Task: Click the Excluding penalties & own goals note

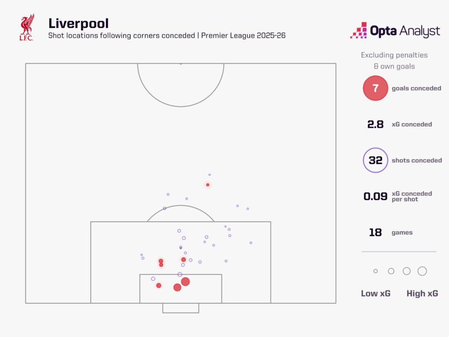Action: (x=394, y=61)
